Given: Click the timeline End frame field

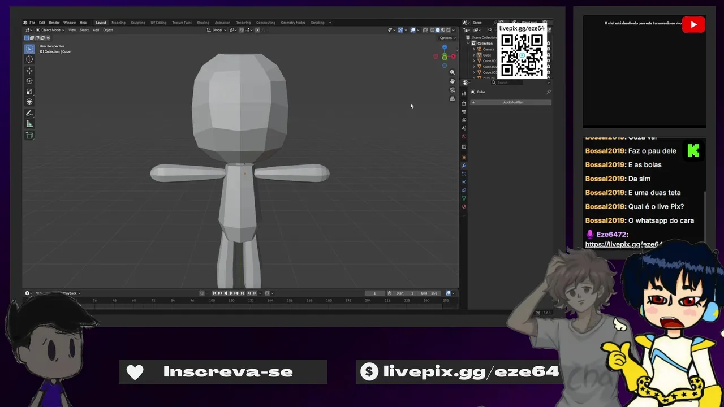Looking at the screenshot, I should point(429,293).
